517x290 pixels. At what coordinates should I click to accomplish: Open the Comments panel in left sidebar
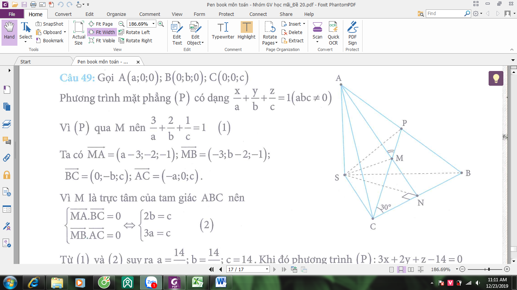point(7,141)
